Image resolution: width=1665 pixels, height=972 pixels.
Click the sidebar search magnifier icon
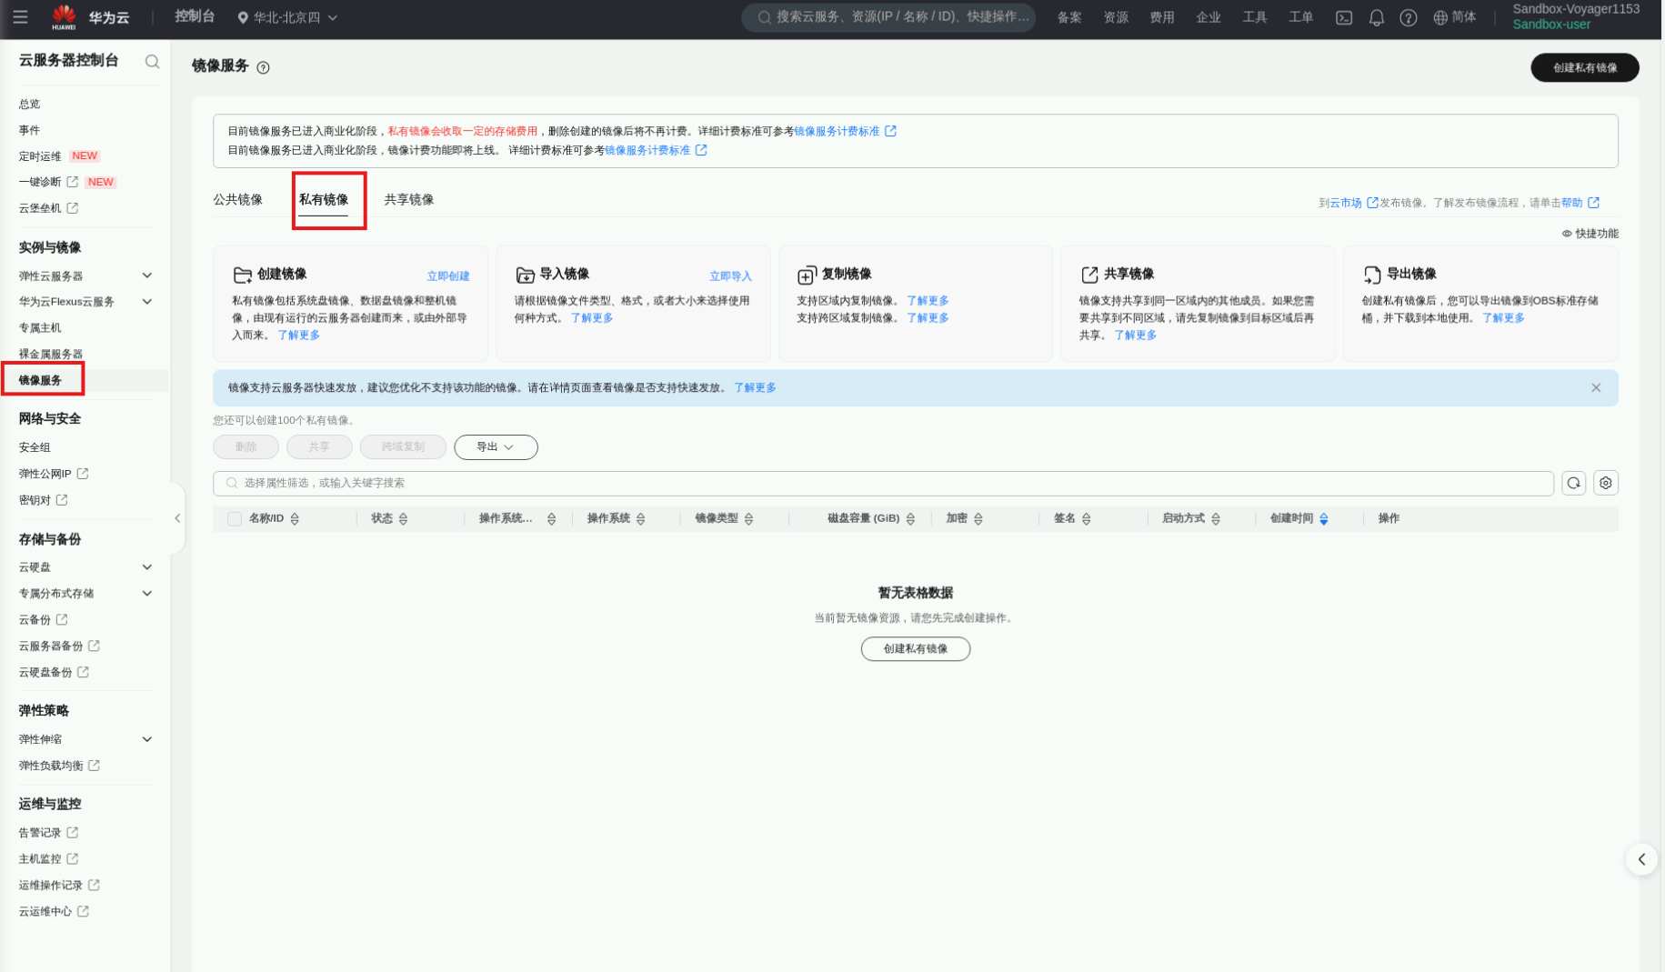point(152,62)
